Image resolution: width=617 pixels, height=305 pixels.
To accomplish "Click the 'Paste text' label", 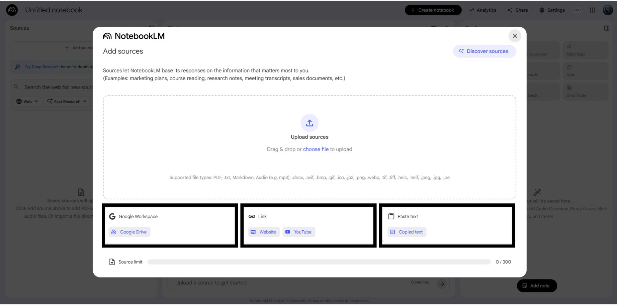I will coord(408,216).
